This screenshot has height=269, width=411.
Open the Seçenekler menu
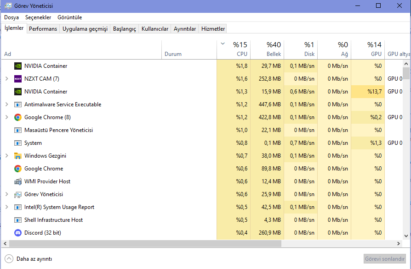[38, 17]
